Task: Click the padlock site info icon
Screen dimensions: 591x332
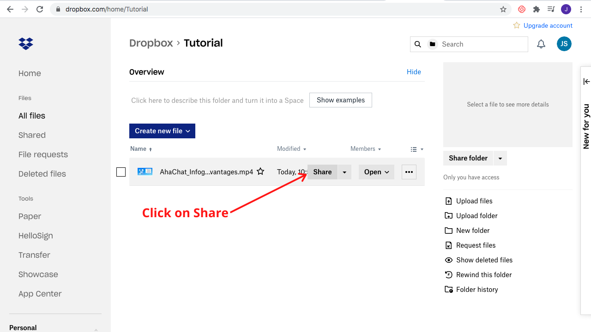Action: [58, 9]
